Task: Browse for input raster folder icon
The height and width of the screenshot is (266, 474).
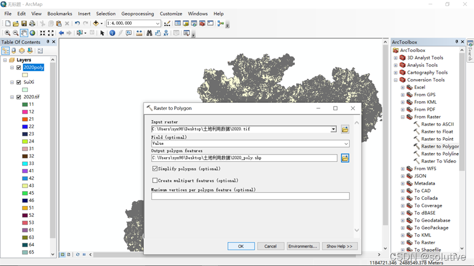Action: 345,129
